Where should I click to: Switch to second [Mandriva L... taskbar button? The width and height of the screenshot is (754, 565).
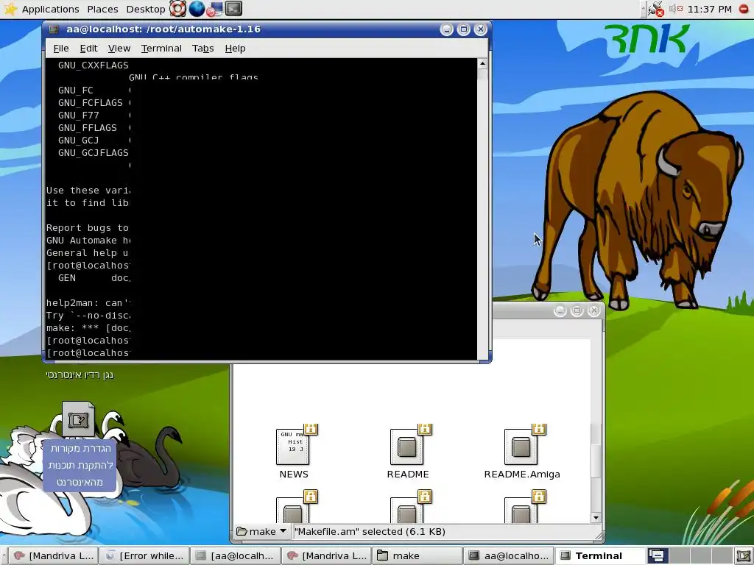326,556
